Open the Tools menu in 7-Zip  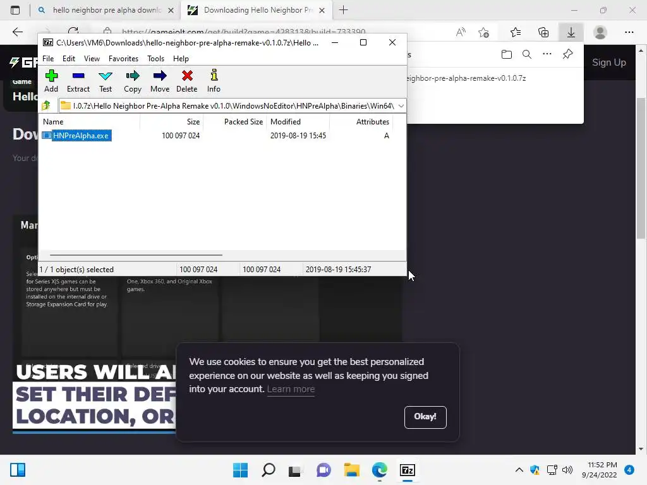tap(155, 59)
